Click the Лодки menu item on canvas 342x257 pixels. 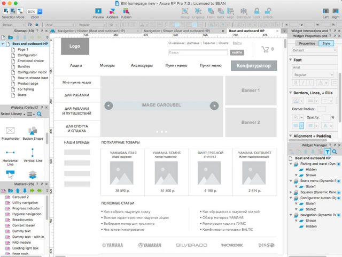pyautogui.click(x=76, y=65)
